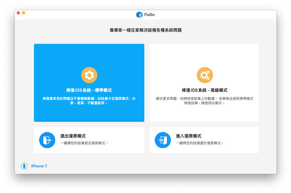This screenshot has width=291, height=193.
Task: Click the blue Enter Recovery Mode door icon
Action: (x=163, y=140)
